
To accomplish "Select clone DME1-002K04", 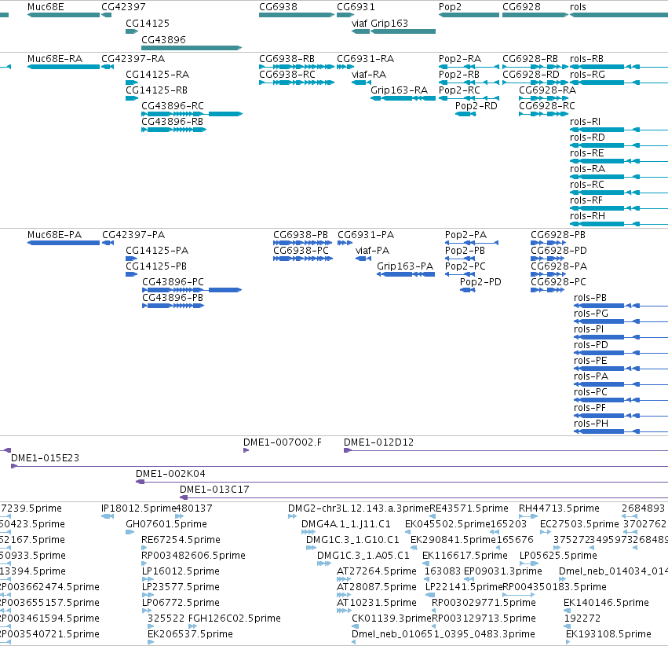I will [x=170, y=474].
